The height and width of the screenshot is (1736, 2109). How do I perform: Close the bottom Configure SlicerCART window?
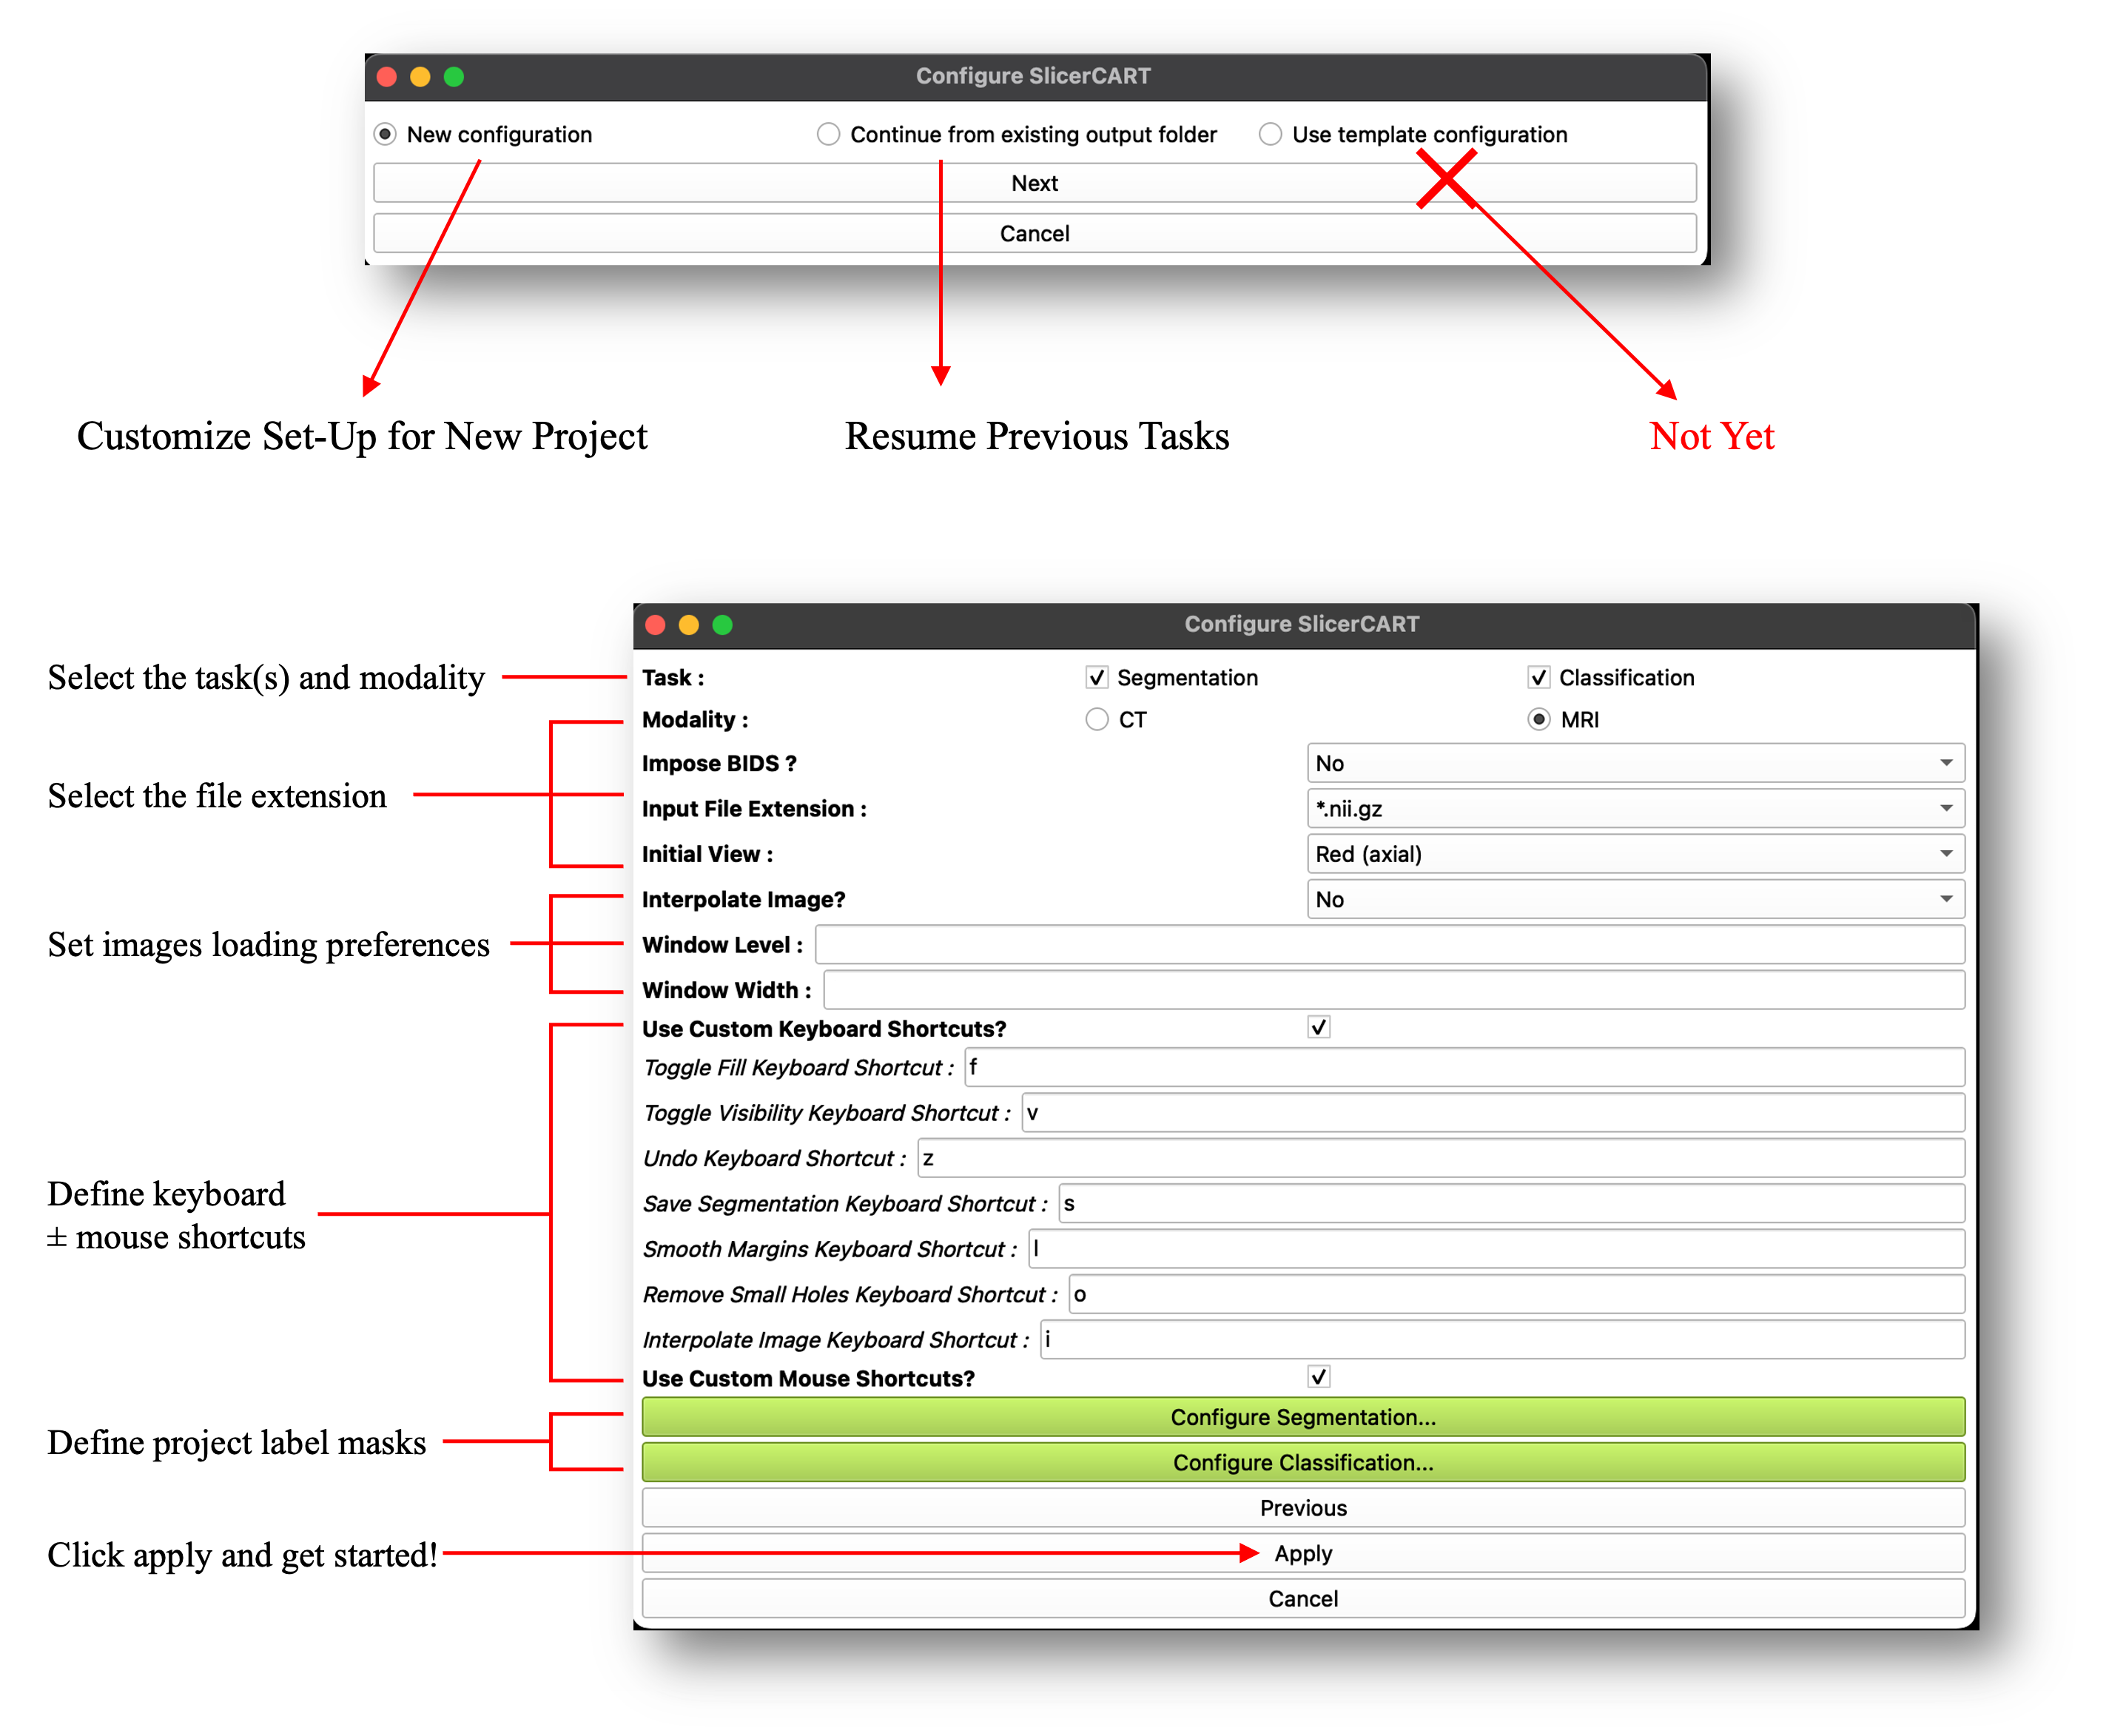656,625
